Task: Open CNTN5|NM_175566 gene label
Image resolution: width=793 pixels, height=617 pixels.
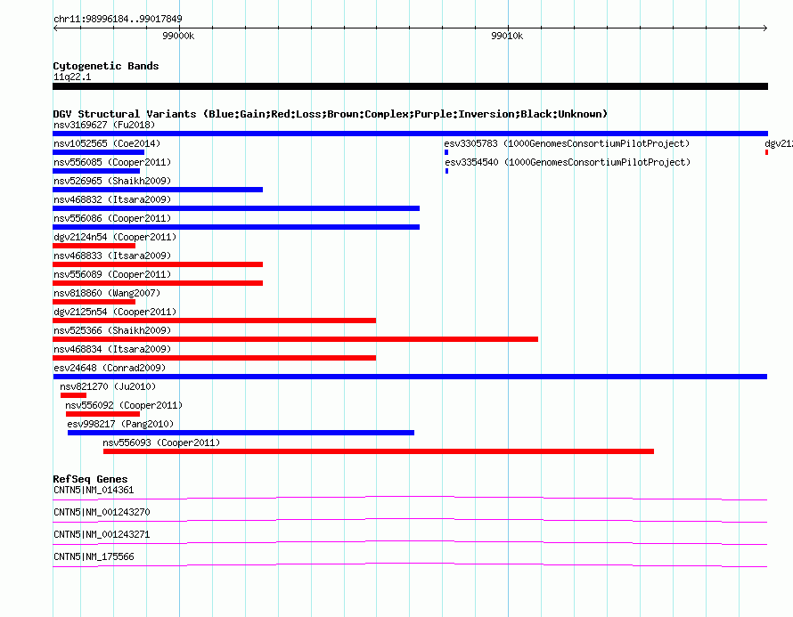Action: pyautogui.click(x=94, y=556)
